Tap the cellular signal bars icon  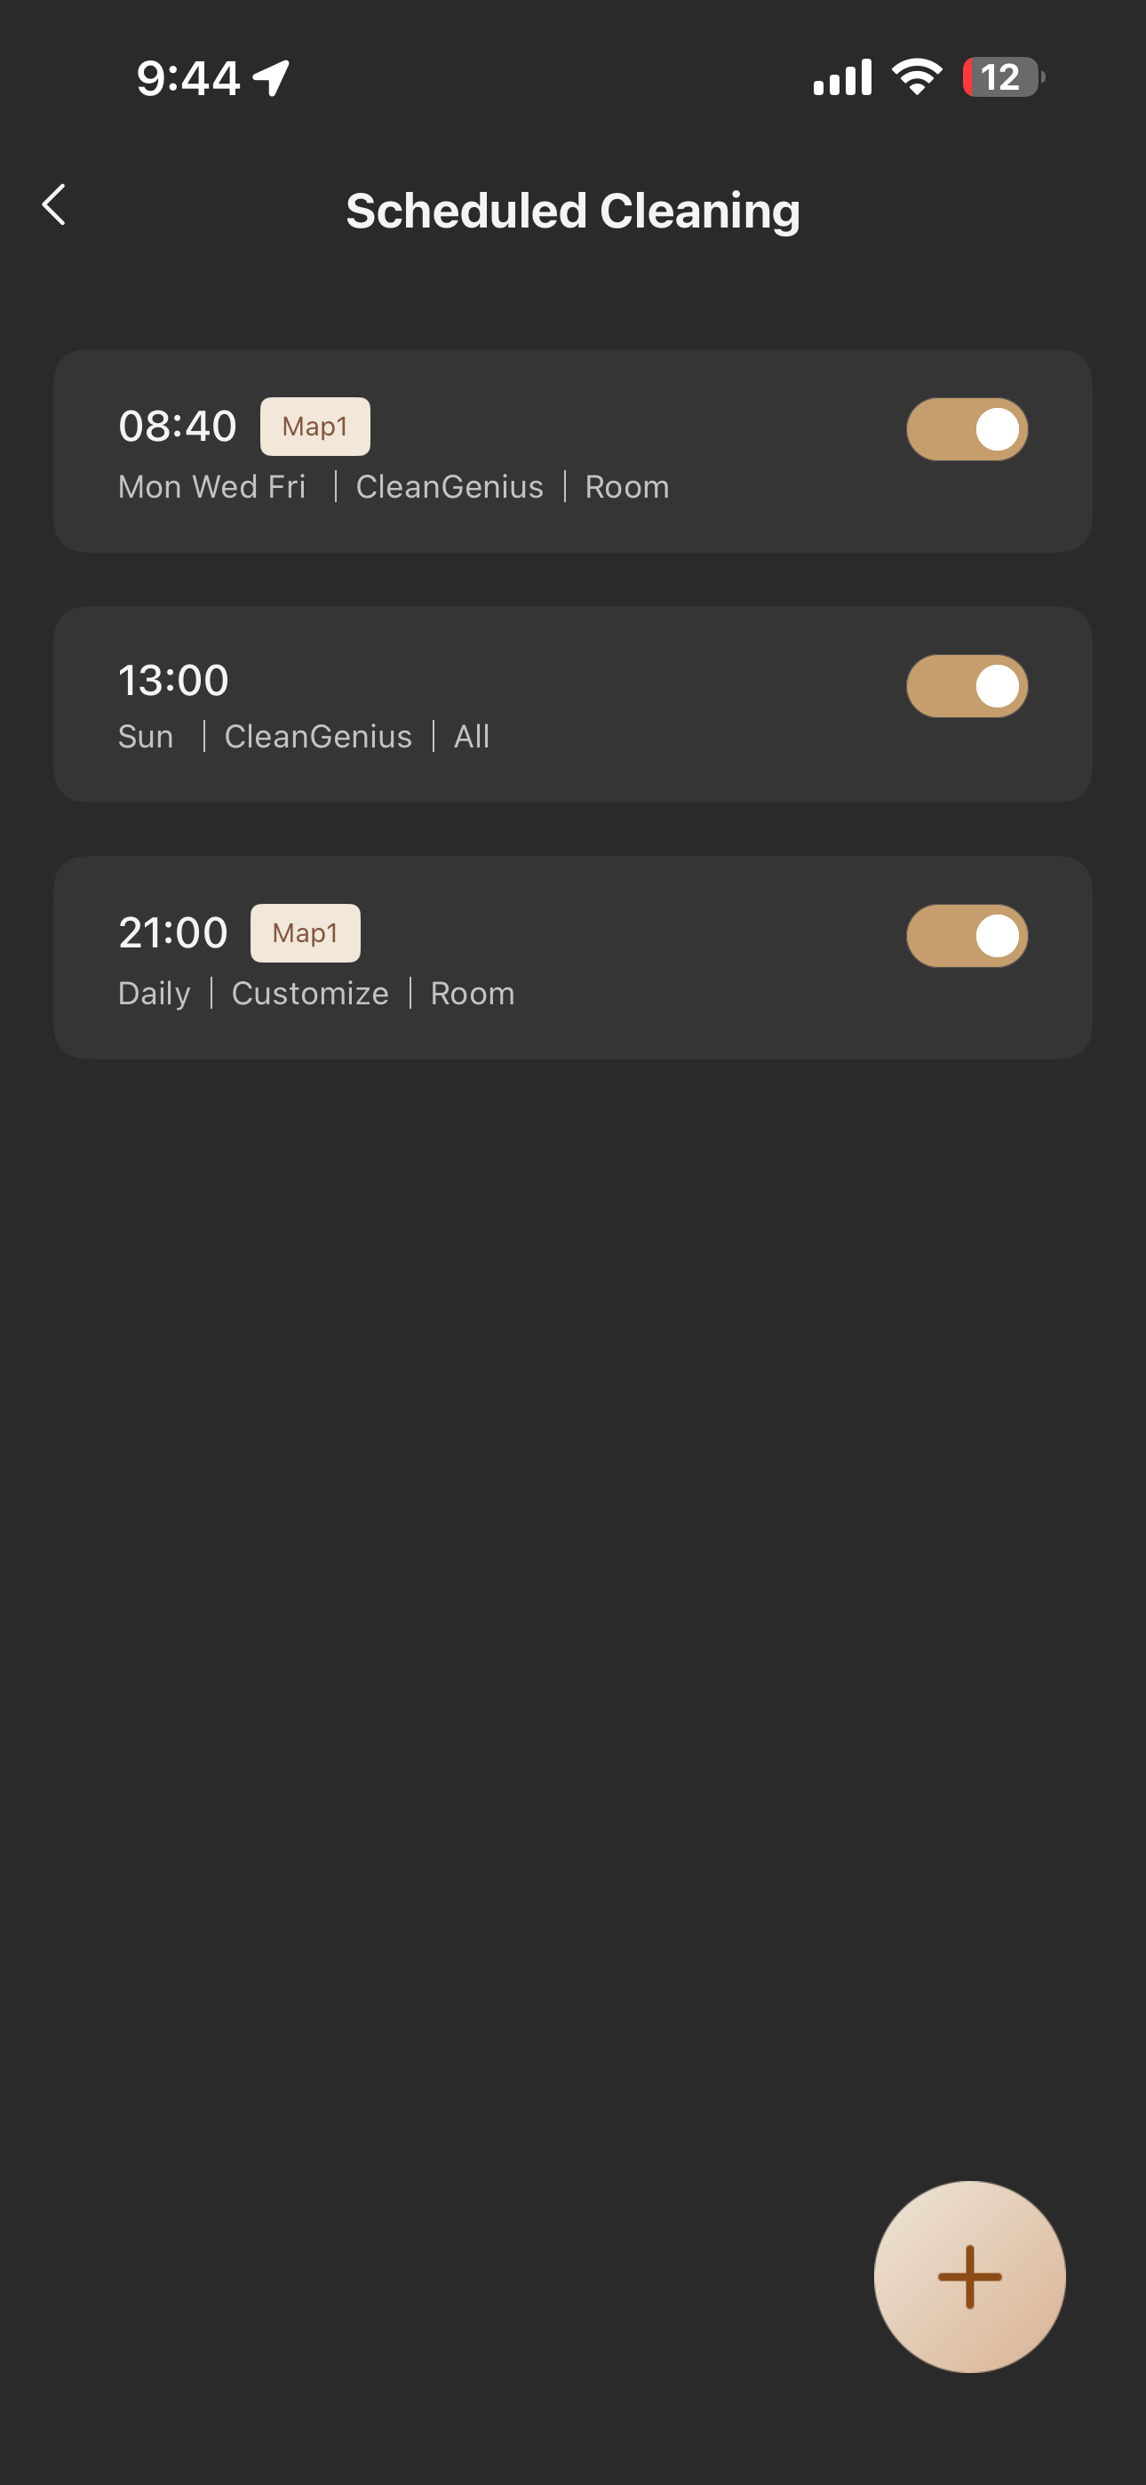pos(842,77)
